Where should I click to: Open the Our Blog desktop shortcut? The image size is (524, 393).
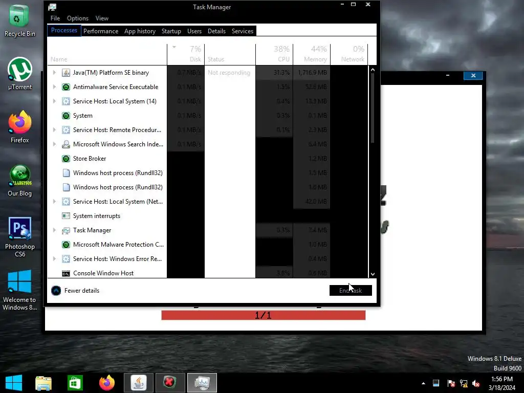click(x=20, y=181)
